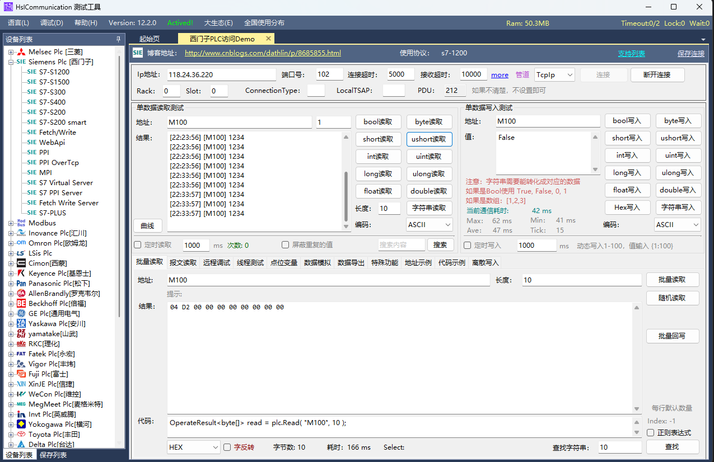Open the 帮助(H) menu

(86, 23)
